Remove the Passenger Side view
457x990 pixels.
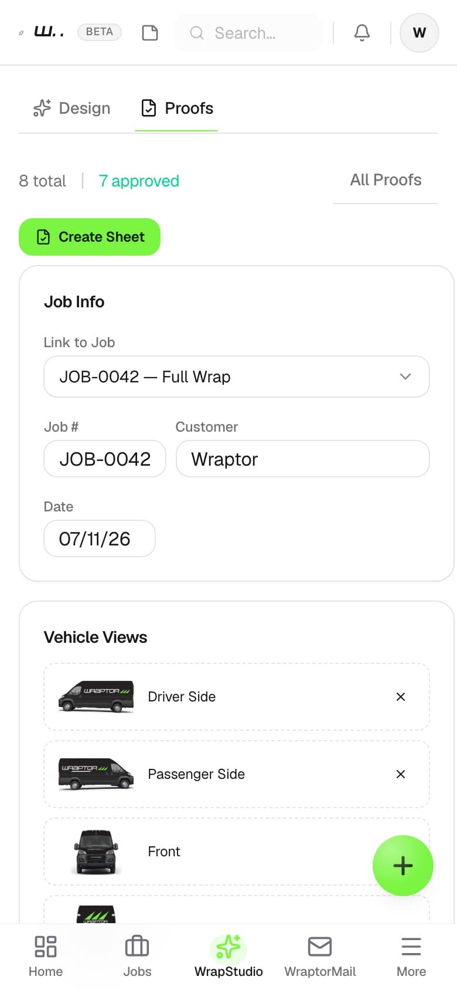[401, 774]
